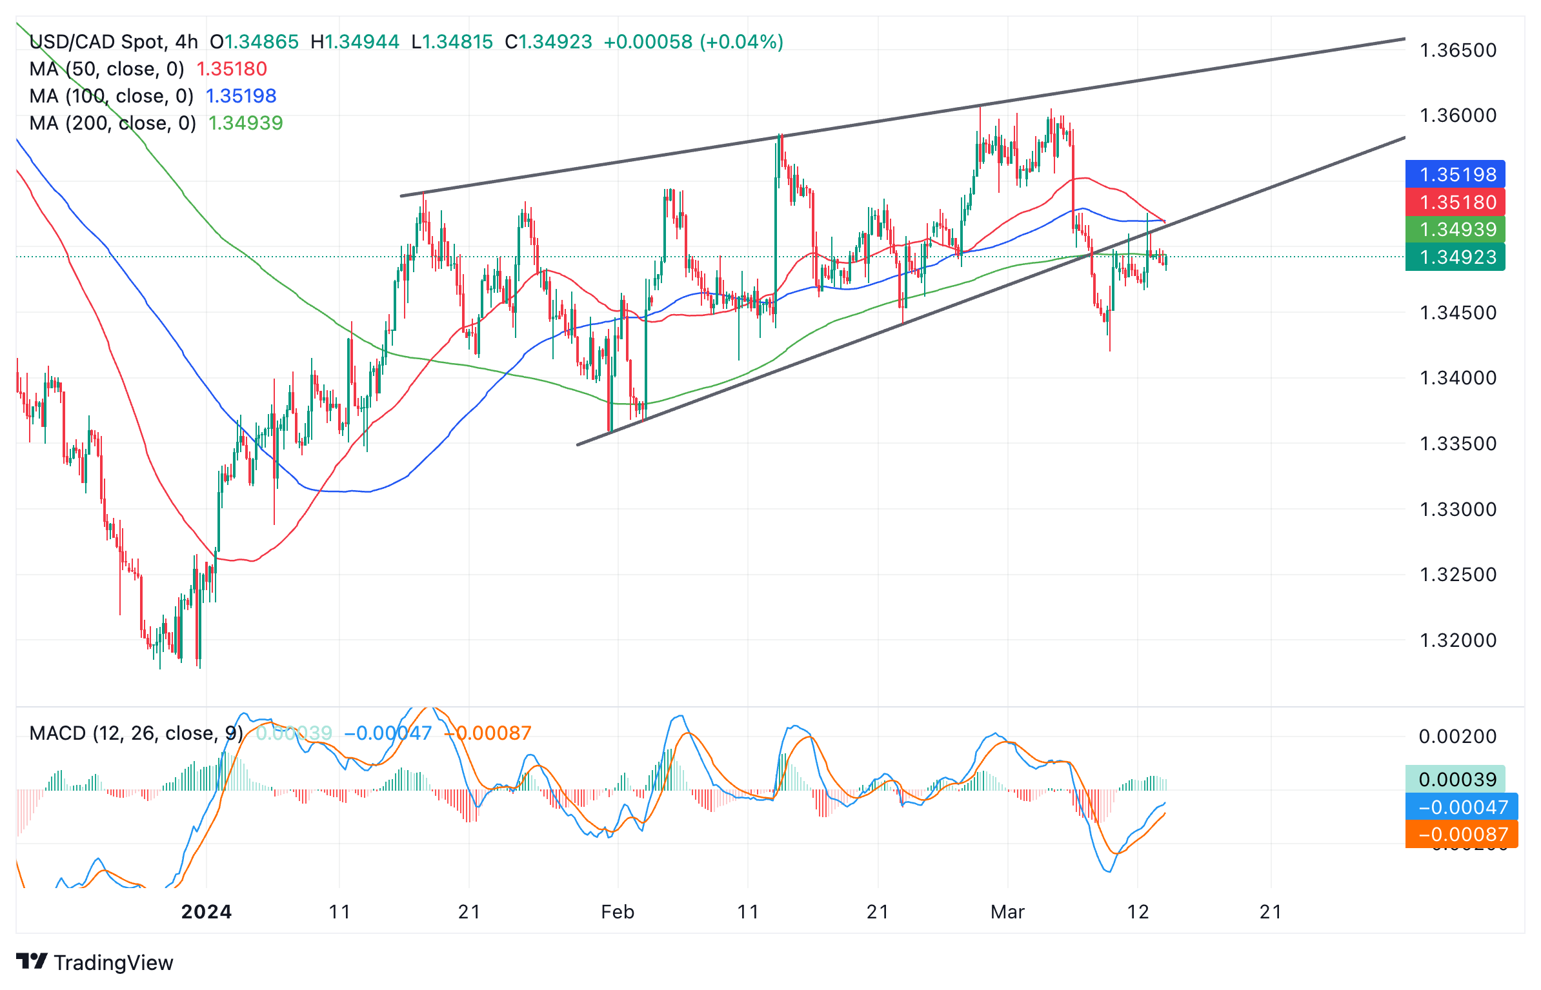Click the MACD (12, 26, close, 9) label
The image size is (1541, 990).
(x=136, y=733)
